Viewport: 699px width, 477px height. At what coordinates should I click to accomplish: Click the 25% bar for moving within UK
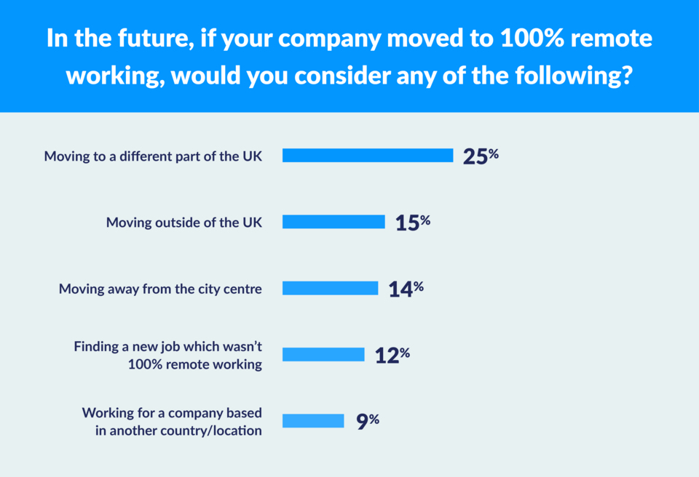[x=368, y=156]
